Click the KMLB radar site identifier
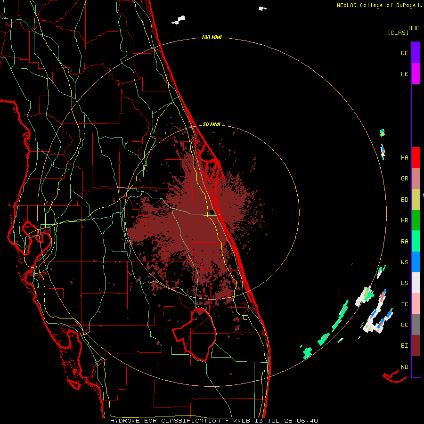 tap(242, 421)
